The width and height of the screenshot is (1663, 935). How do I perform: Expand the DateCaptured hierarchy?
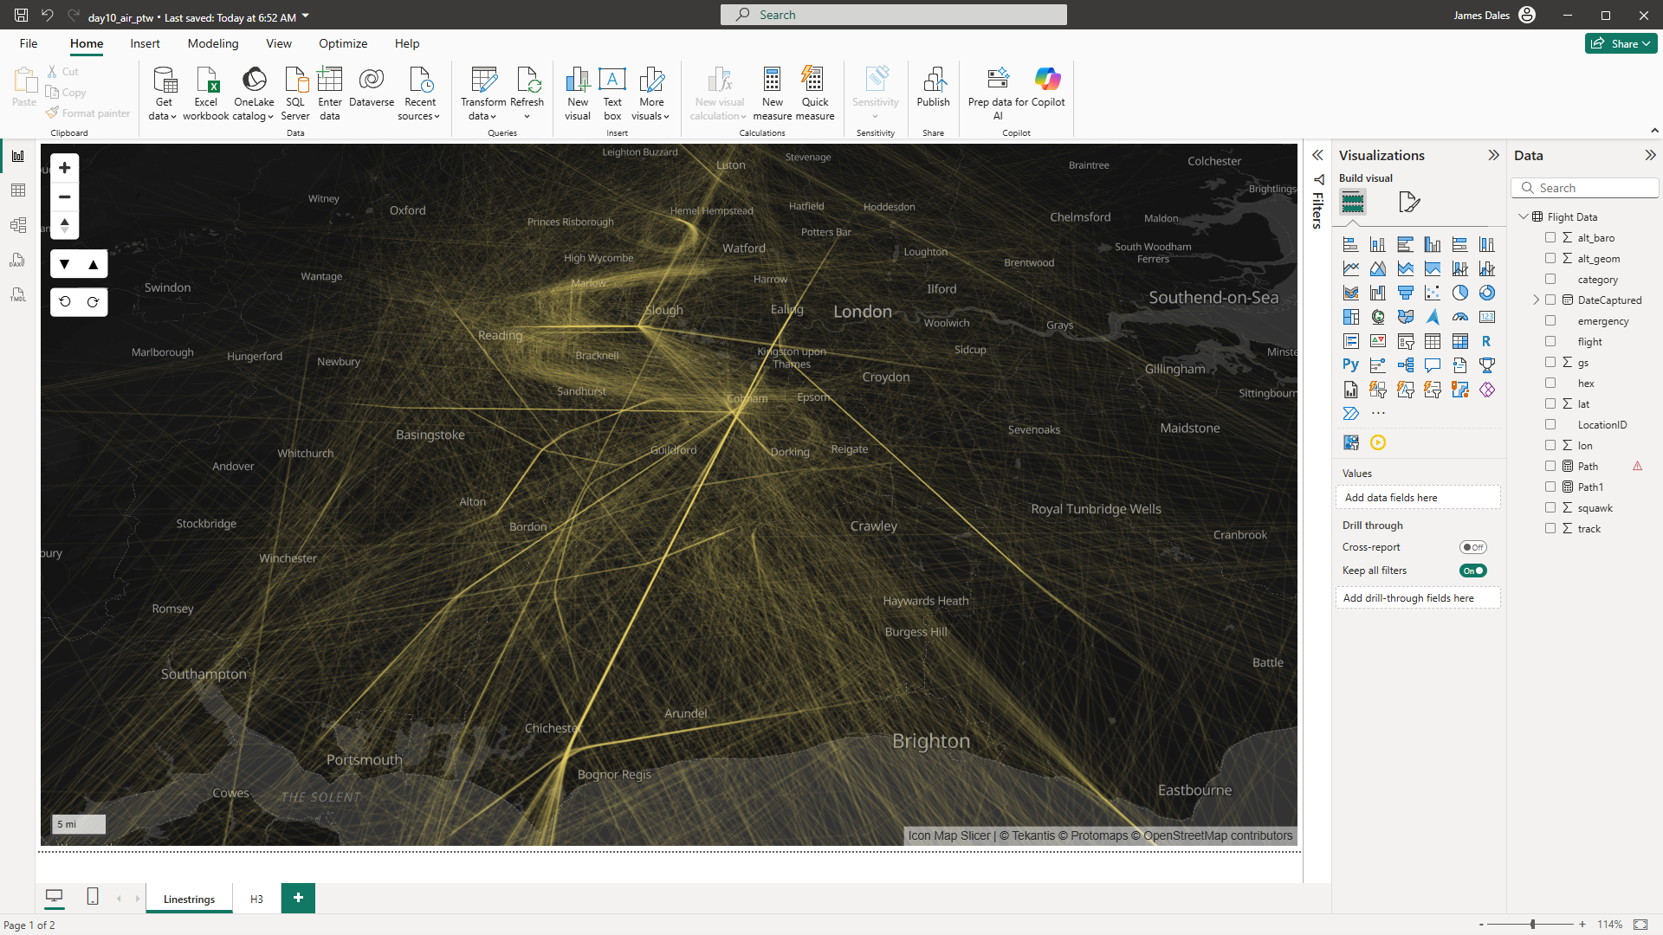[1537, 300]
